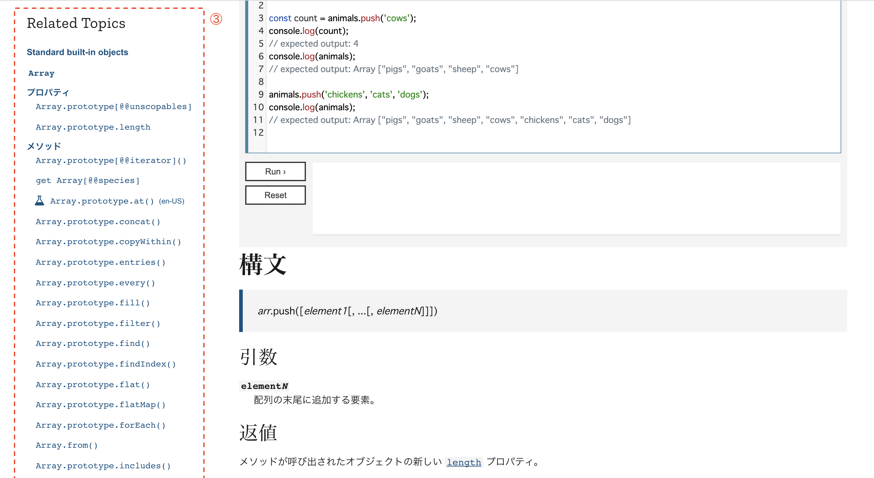Run the interactive code example
The height and width of the screenshot is (478, 874).
click(275, 171)
